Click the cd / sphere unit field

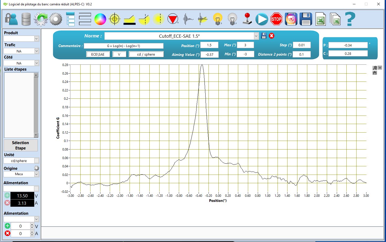click(146, 54)
